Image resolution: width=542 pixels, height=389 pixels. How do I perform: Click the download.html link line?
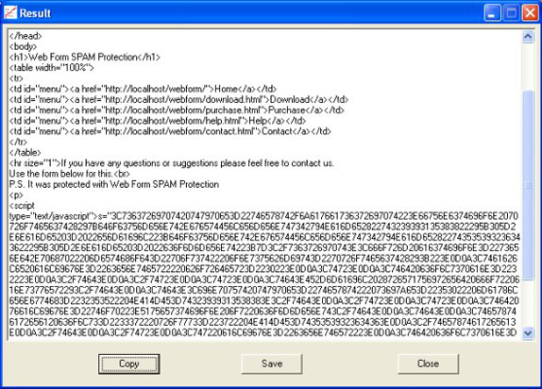pos(178,99)
